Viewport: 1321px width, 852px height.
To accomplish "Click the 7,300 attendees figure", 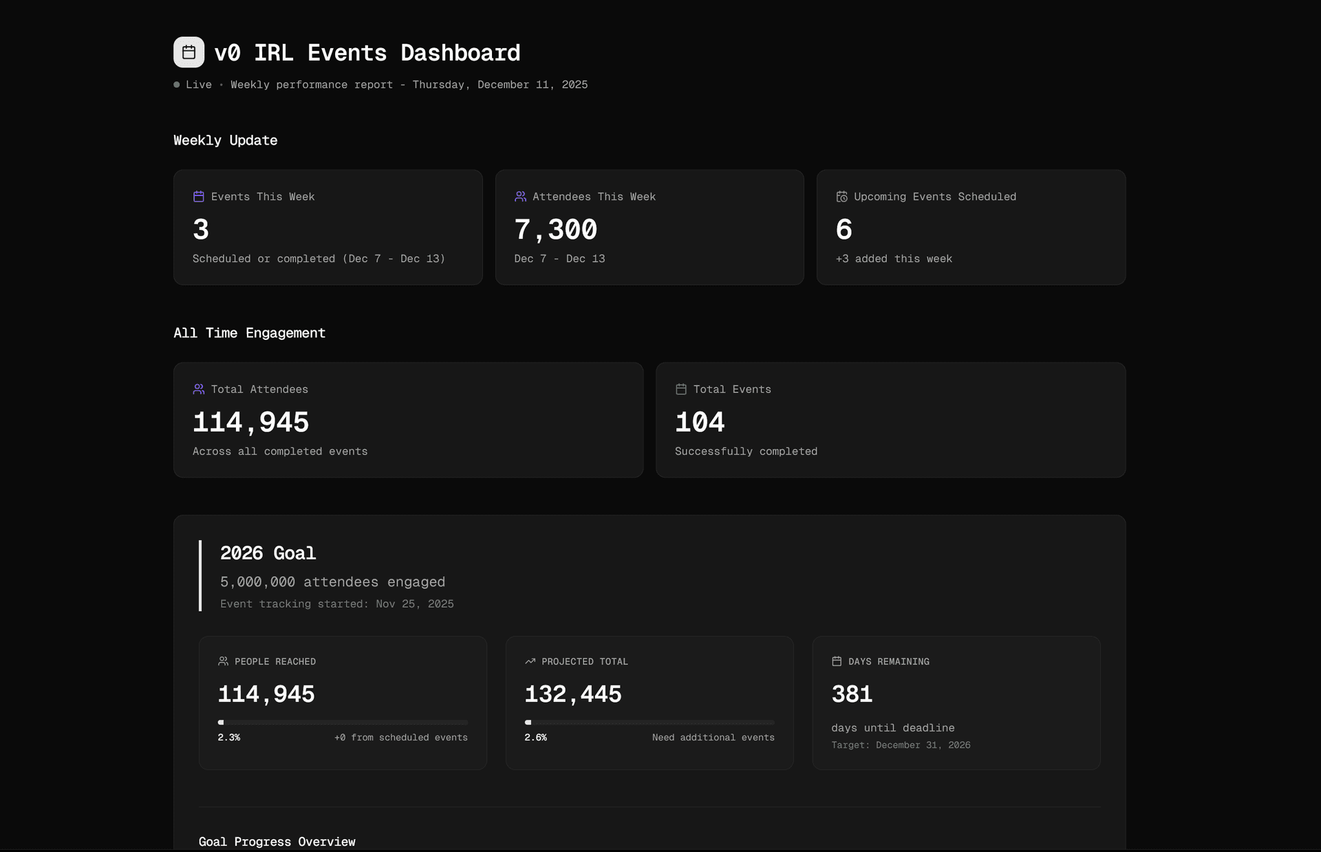I will click(x=555, y=230).
